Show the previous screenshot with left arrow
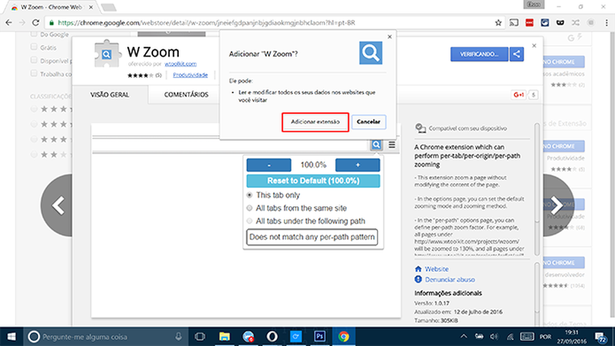The image size is (615, 346). click(x=57, y=205)
